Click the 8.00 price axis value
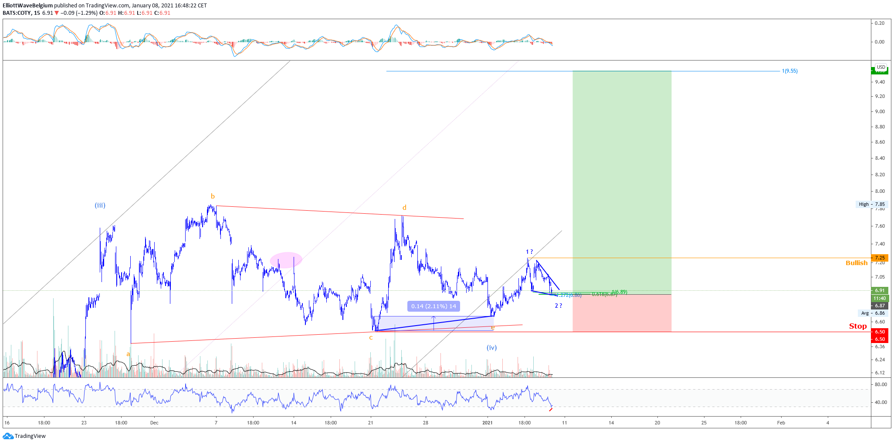Screen dimensions: 894x444 click(x=880, y=191)
